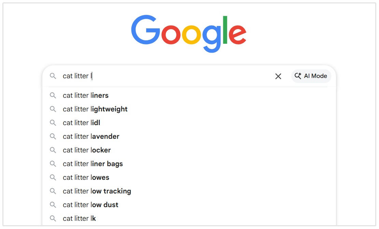Clear the search query using the X icon
This screenshot has width=379, height=229.
point(278,76)
